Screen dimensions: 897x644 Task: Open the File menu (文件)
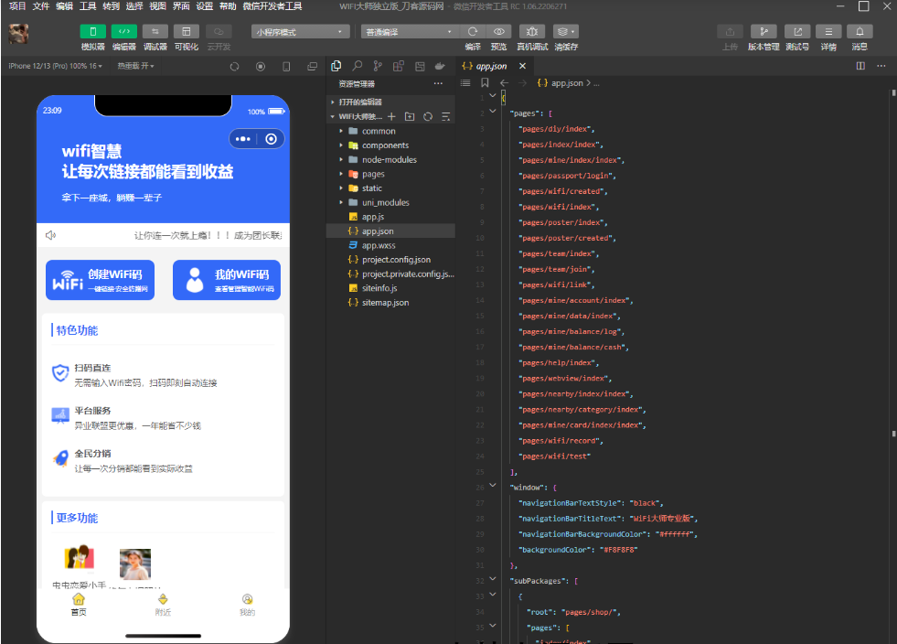(x=40, y=6)
